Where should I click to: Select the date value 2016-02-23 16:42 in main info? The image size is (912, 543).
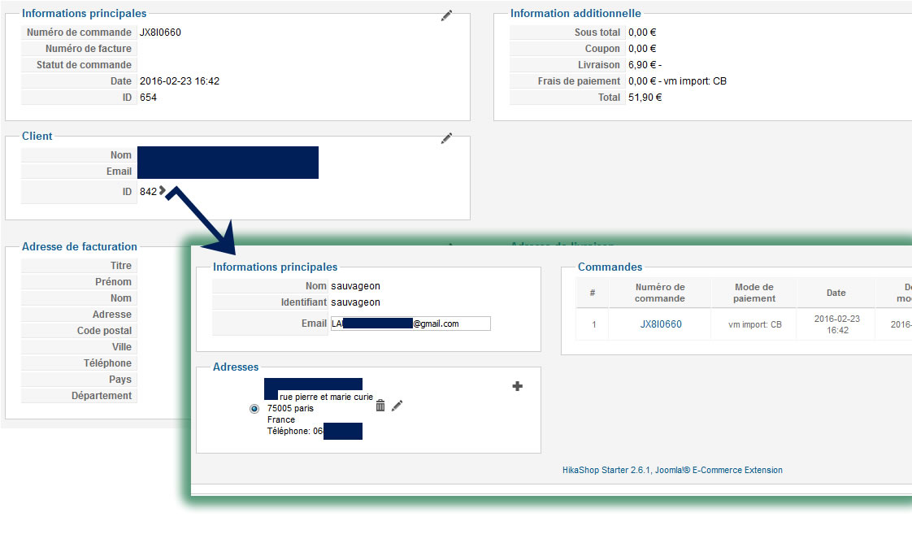click(x=179, y=80)
